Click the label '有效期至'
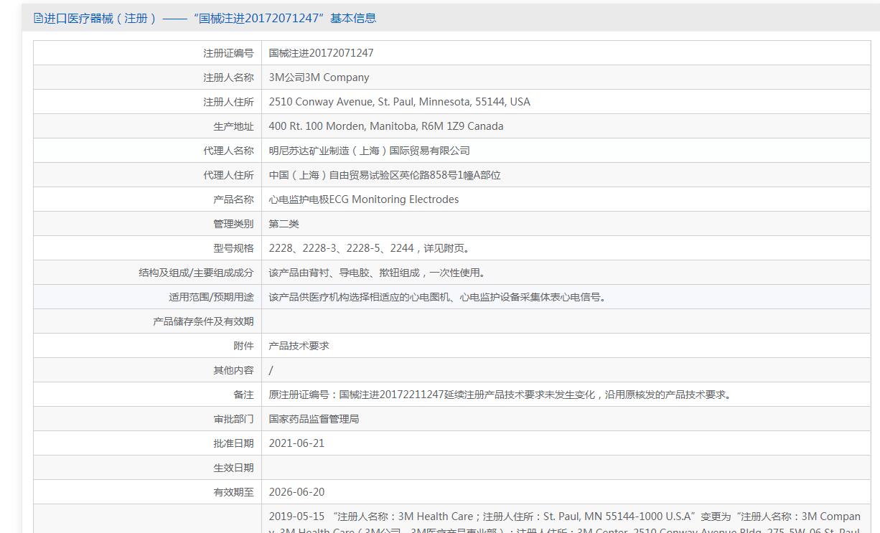Screen dimensions: 880x533 [x=233, y=492]
